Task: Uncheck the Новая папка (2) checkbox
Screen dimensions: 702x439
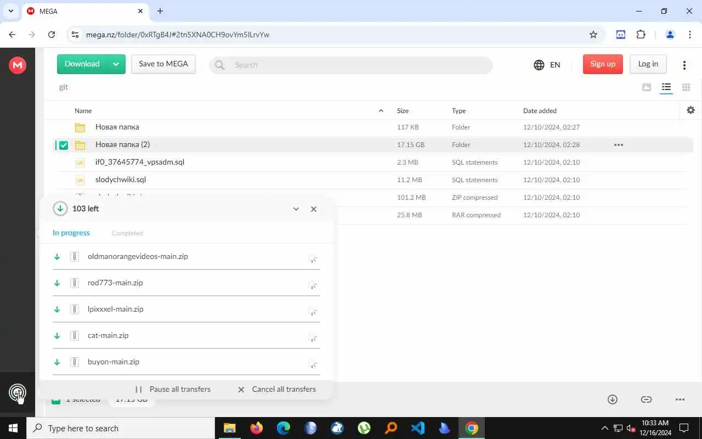Action: click(64, 145)
